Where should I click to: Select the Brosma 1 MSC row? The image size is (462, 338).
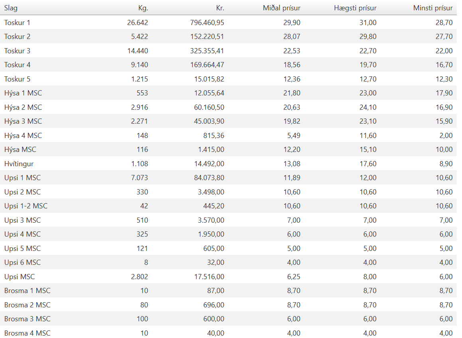(228, 291)
